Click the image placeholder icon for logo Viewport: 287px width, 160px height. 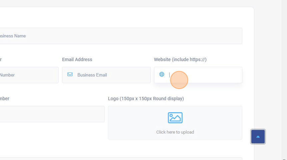[175, 118]
